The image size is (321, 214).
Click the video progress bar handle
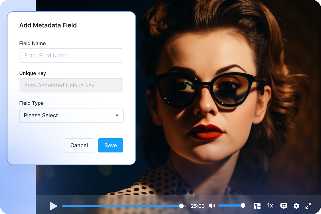181,206
